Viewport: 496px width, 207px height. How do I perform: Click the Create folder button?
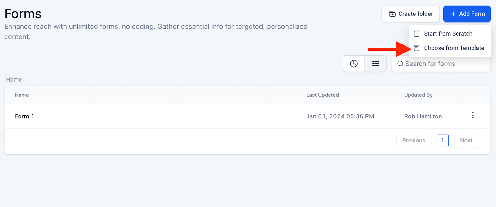pyautogui.click(x=410, y=14)
